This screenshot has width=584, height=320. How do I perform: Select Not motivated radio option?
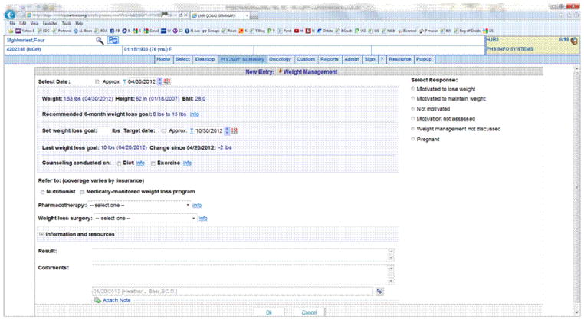point(412,108)
